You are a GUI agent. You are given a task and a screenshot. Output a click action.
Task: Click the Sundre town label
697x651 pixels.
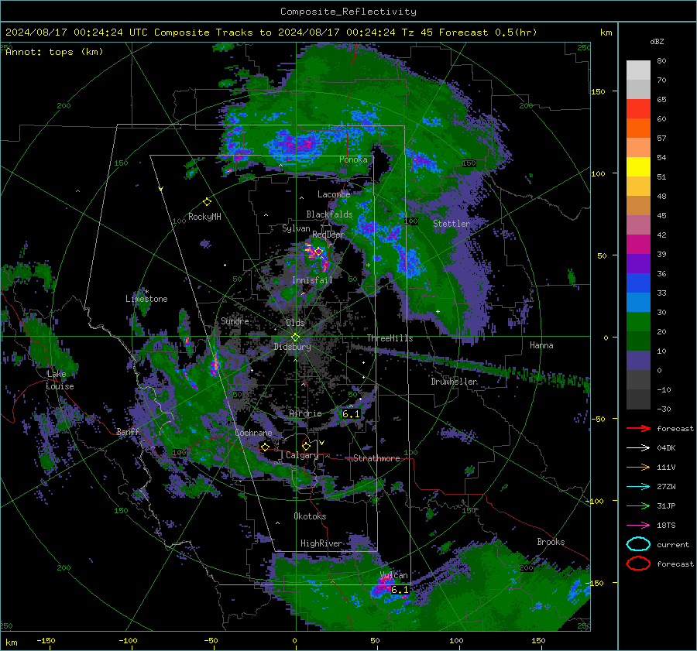[x=235, y=320]
